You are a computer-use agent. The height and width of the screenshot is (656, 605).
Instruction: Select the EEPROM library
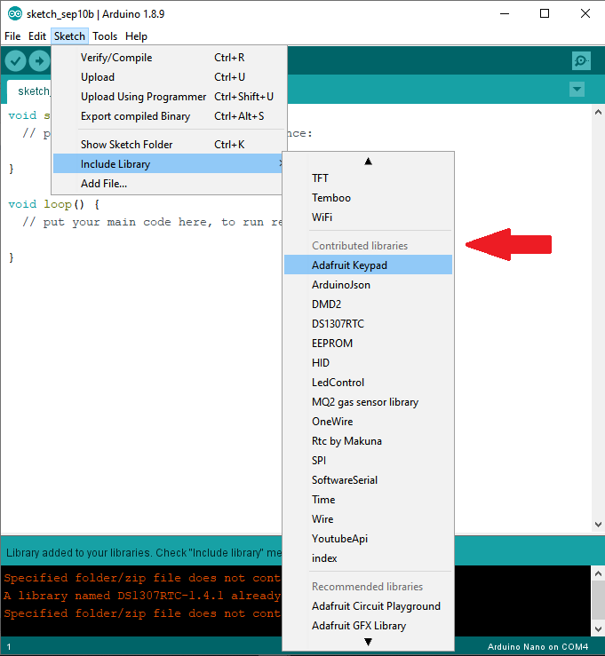[368, 344]
